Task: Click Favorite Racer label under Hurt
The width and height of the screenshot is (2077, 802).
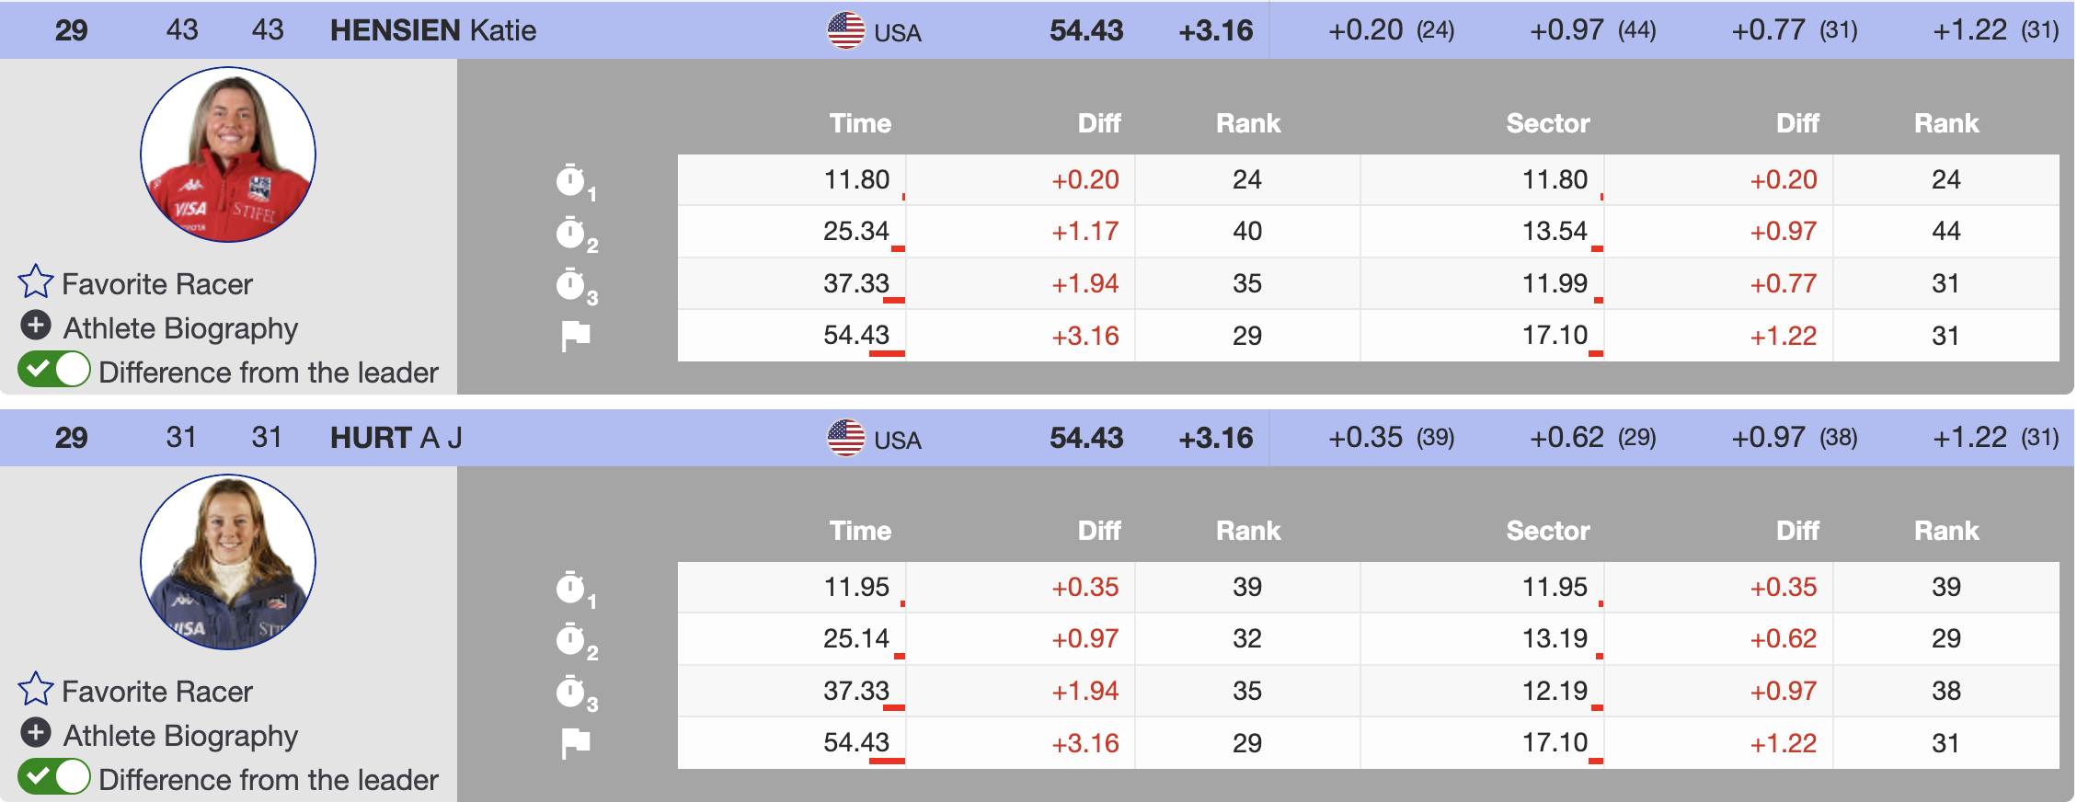Action: coord(156,692)
